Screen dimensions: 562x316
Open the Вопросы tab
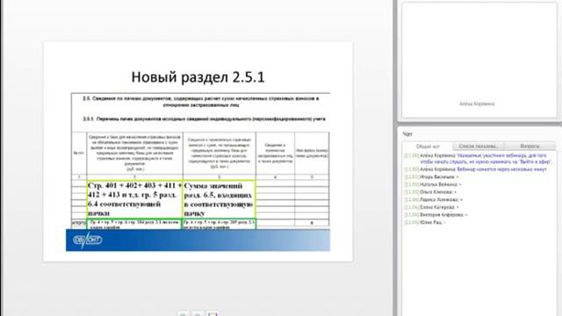(530, 147)
